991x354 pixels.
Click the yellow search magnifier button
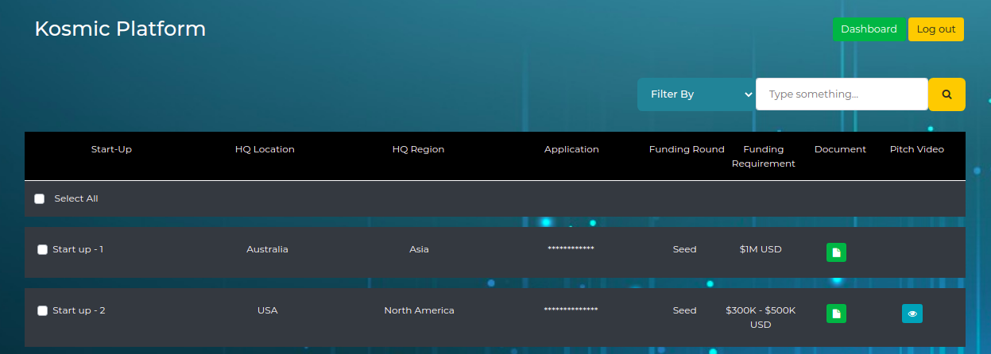[x=946, y=94]
